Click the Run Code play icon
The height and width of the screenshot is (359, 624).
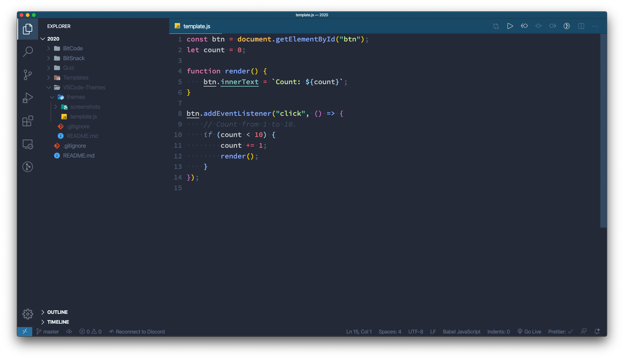[x=510, y=26]
